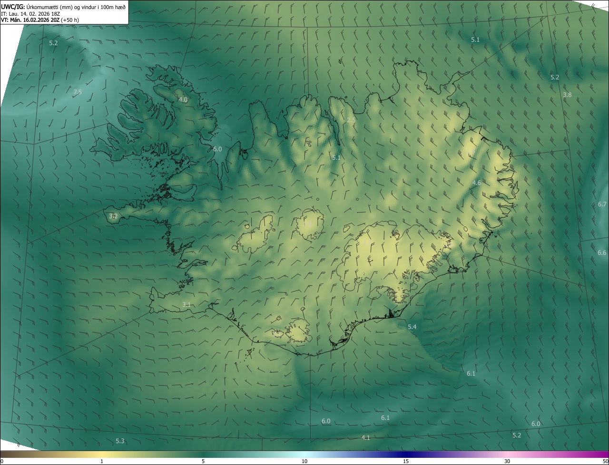Image resolution: width=609 pixels, height=465 pixels.
Task: Click the 6.6 value label on map
Action: pyautogui.click(x=602, y=253)
